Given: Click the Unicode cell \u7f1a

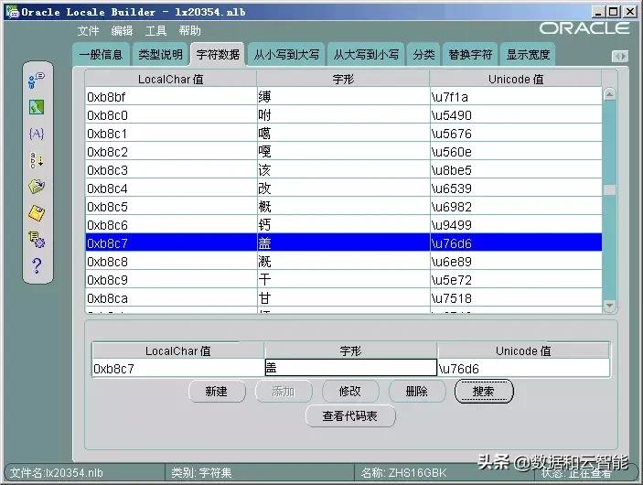Looking at the screenshot, I should [516, 96].
